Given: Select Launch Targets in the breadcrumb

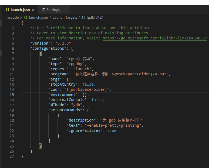Looking at the screenshot, I should coord(65,18).
